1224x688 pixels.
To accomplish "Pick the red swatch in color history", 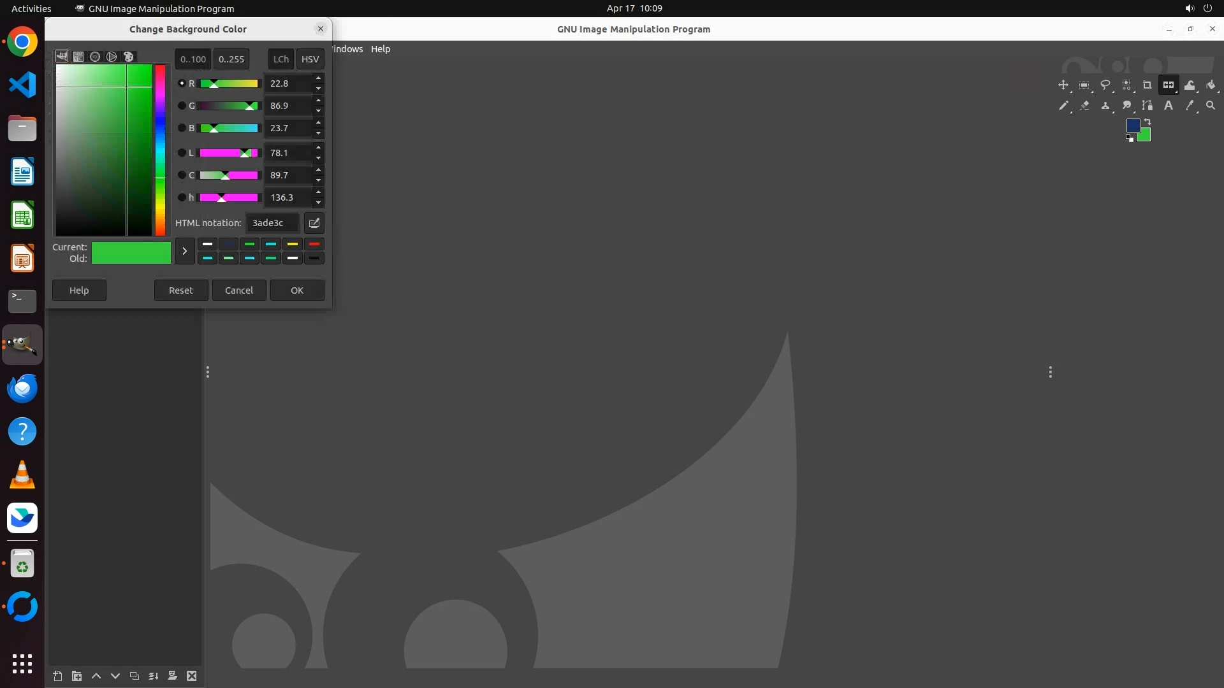I will tap(314, 244).
